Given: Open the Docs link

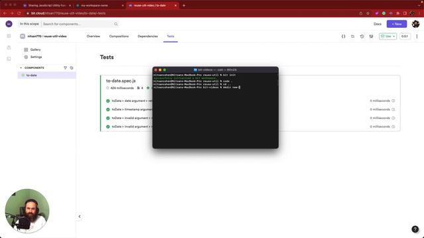Looking at the screenshot, I should [x=377, y=24].
